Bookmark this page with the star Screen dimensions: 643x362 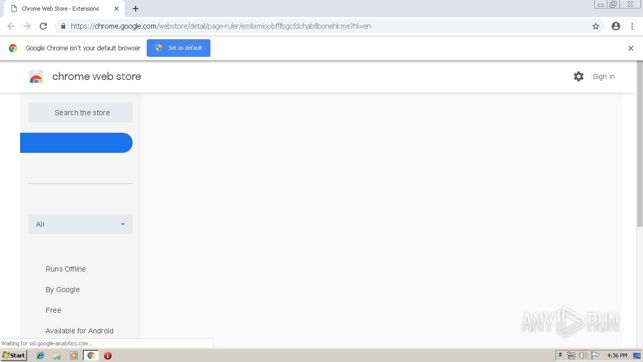[596, 26]
